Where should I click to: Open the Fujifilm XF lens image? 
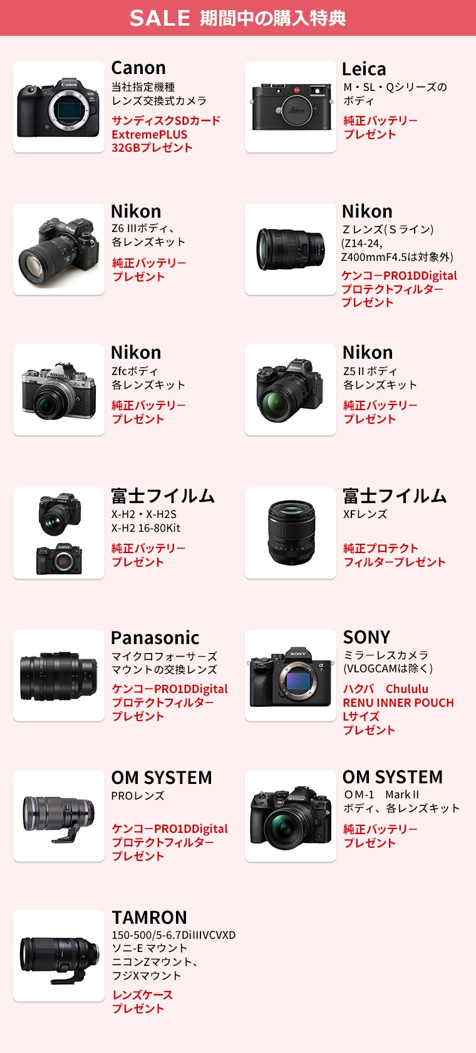coord(291,533)
